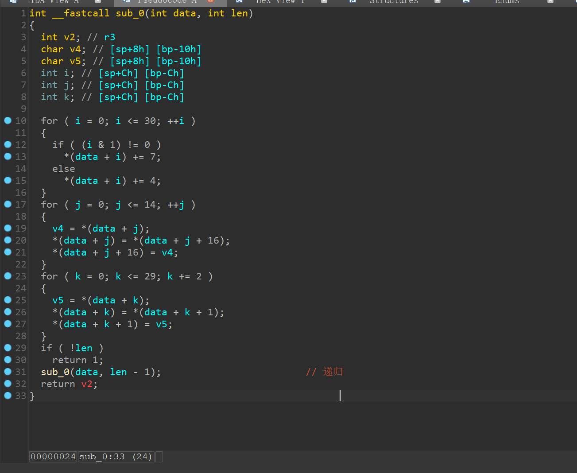Select the Structures tab

393,2
